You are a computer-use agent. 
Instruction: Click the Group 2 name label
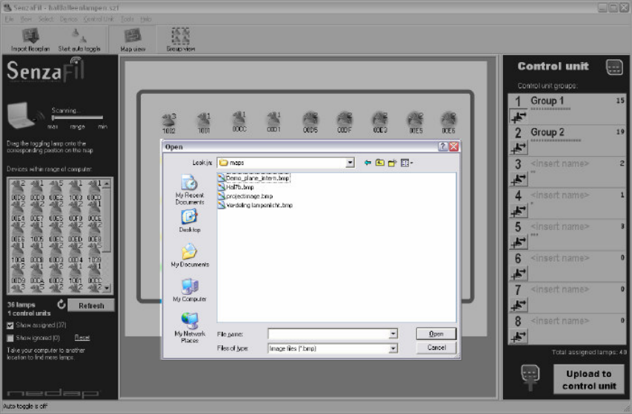click(x=548, y=132)
